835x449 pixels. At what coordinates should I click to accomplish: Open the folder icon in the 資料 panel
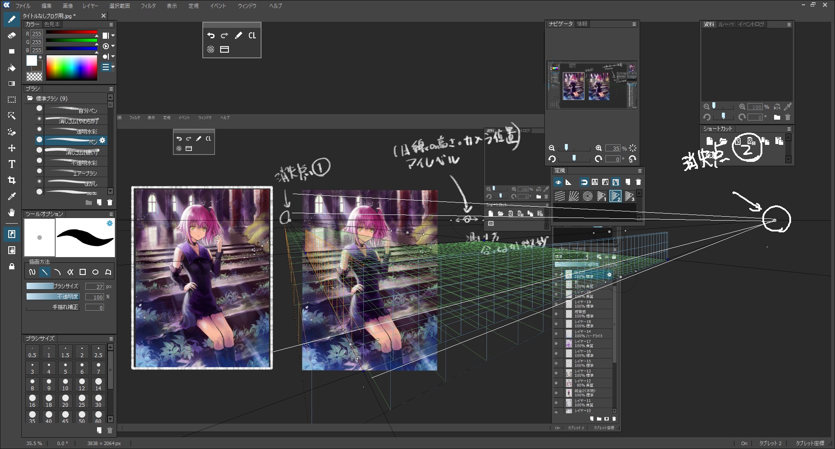pyautogui.click(x=777, y=117)
